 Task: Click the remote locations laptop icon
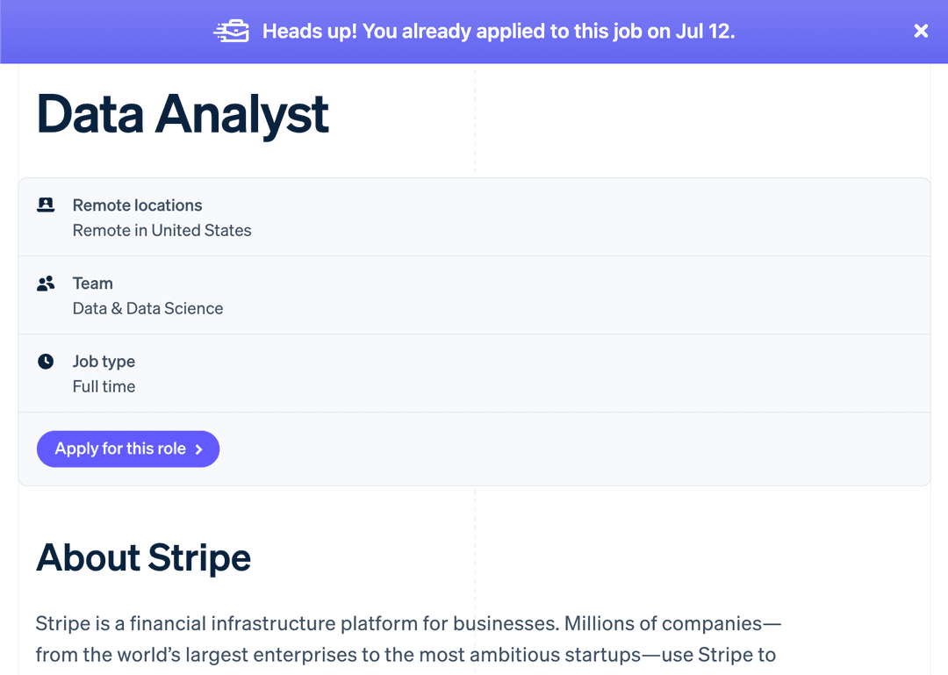[46, 205]
